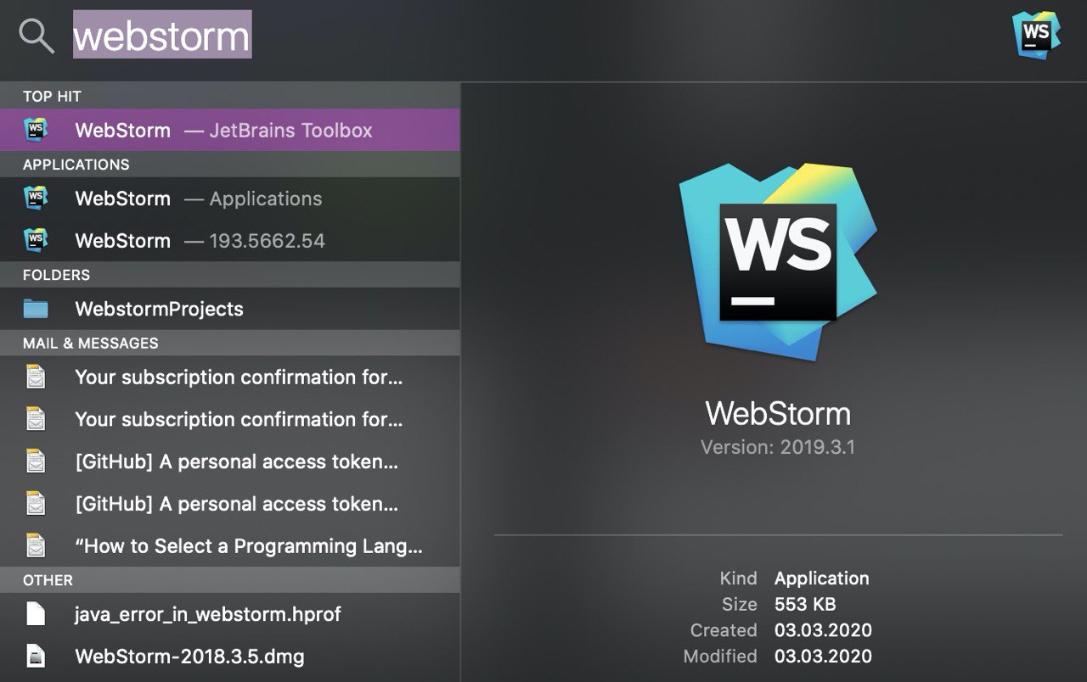Click the webstorm search text field
Image resolution: width=1087 pixels, height=682 pixels.
point(162,35)
